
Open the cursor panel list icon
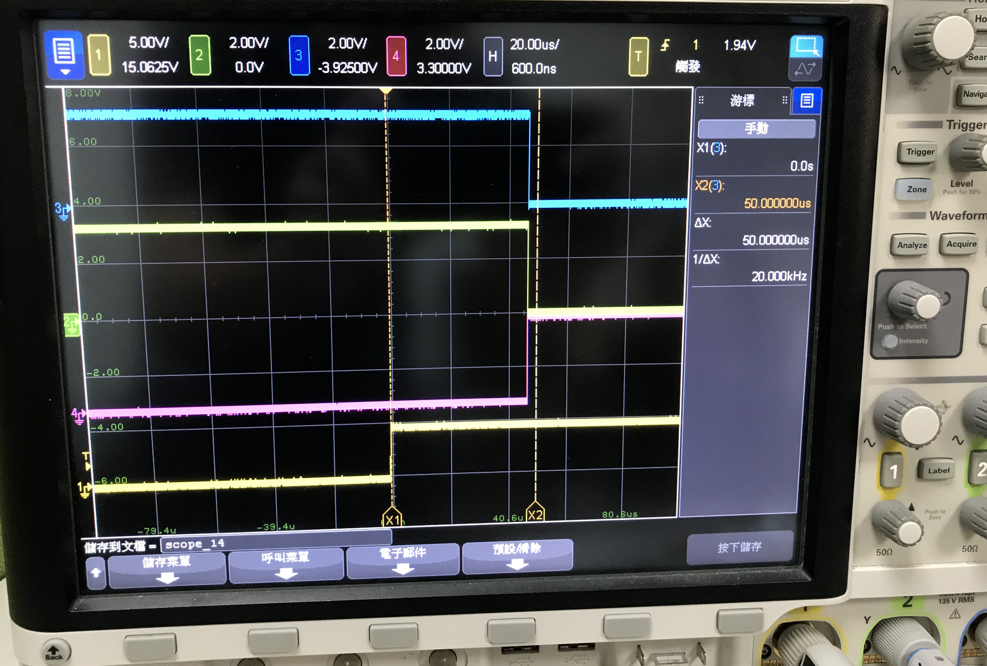coord(807,100)
